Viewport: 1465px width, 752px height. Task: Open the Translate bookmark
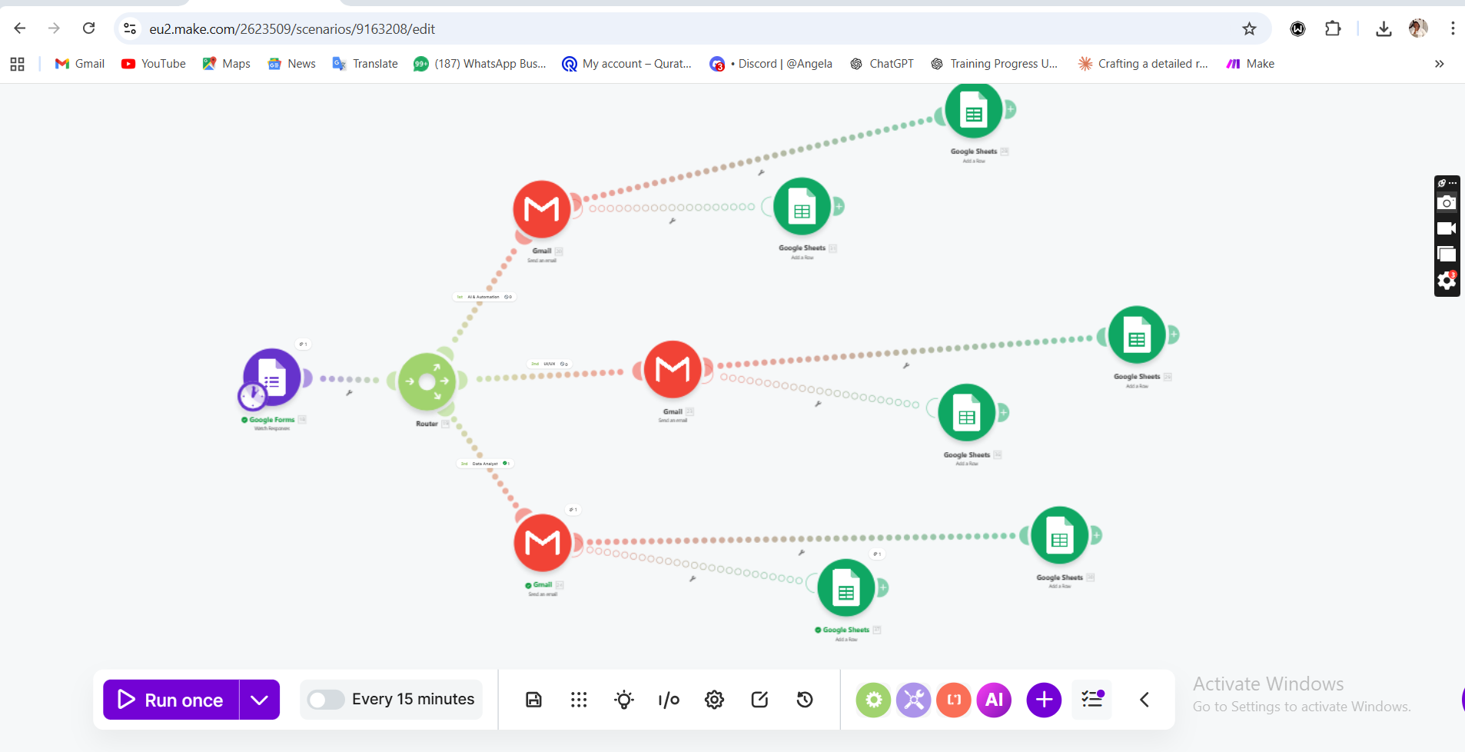coord(365,64)
